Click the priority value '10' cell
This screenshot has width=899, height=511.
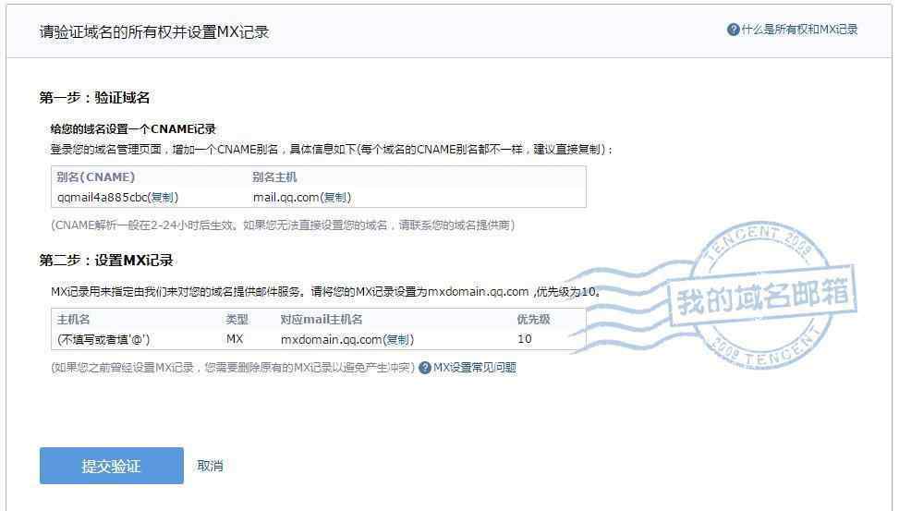click(524, 339)
